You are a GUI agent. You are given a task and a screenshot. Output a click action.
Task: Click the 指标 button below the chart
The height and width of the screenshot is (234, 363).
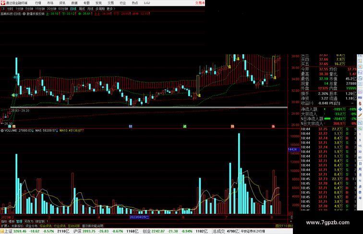tap(4, 222)
